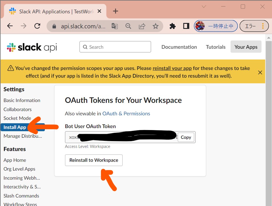Screen dimensions: 272x206
Task: Click the tab search chevron in title bar
Action: click(204, 7)
